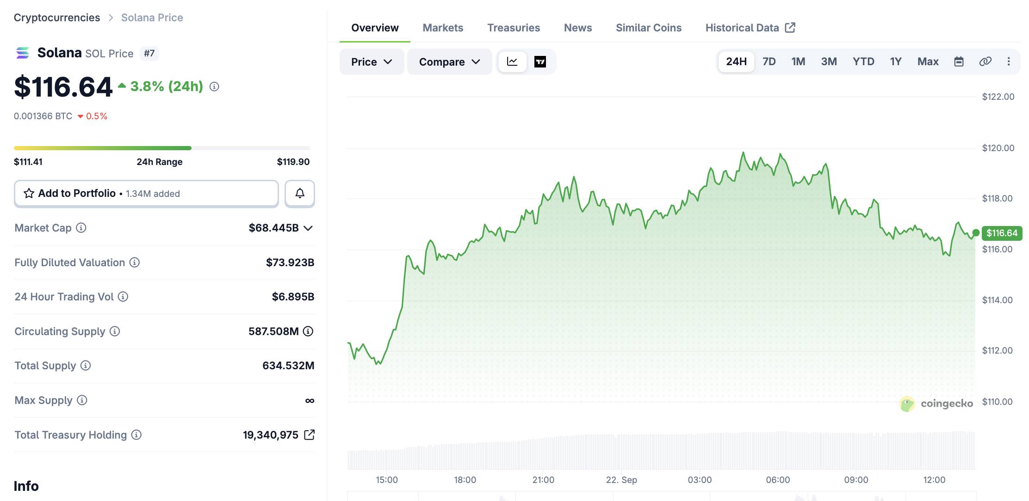This screenshot has width=1029, height=501.
Task: Click the 0.001366 BTC price text
Action: coord(43,116)
